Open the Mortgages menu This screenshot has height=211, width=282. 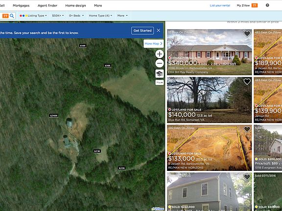point(21,5)
